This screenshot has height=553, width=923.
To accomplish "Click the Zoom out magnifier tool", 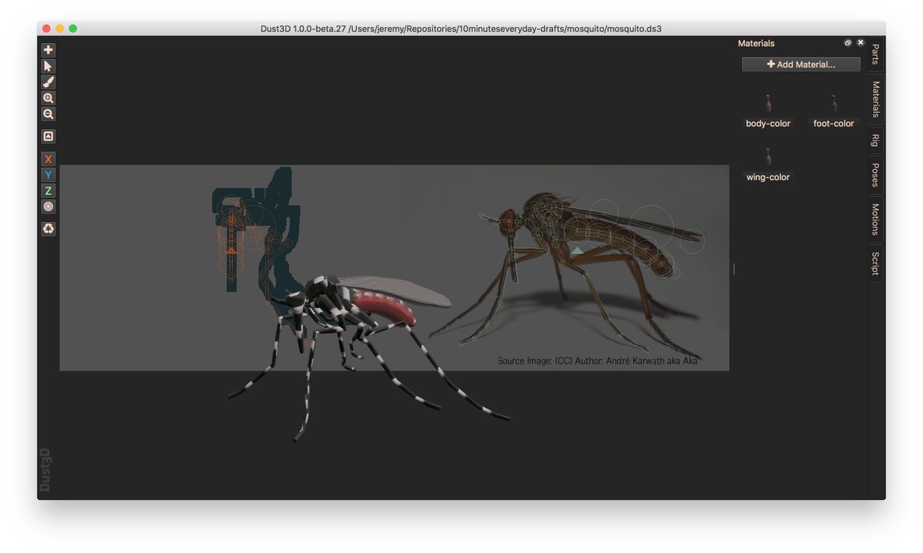I will pos(48,114).
